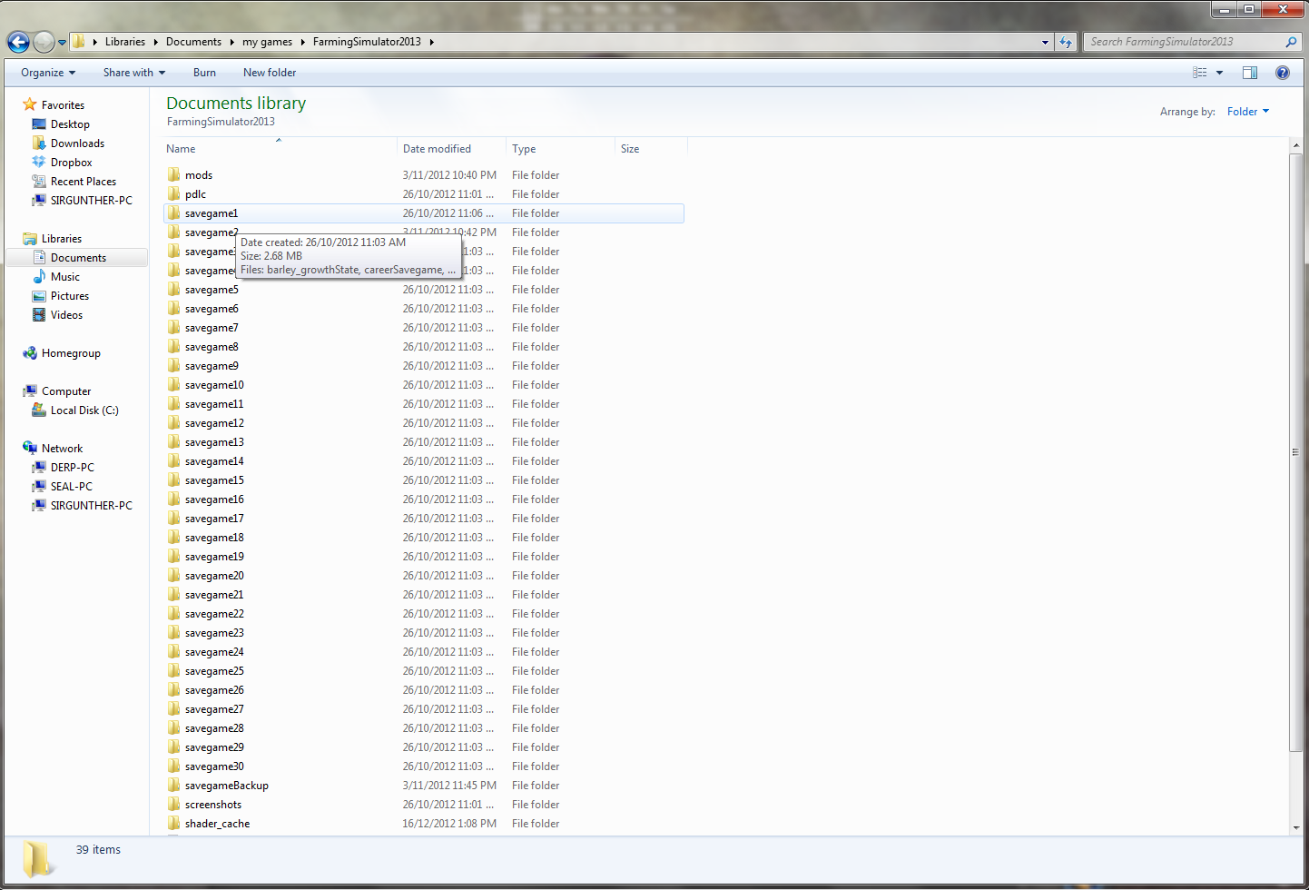Open the Help question mark icon
Image resolution: width=1309 pixels, height=890 pixels.
[1283, 73]
